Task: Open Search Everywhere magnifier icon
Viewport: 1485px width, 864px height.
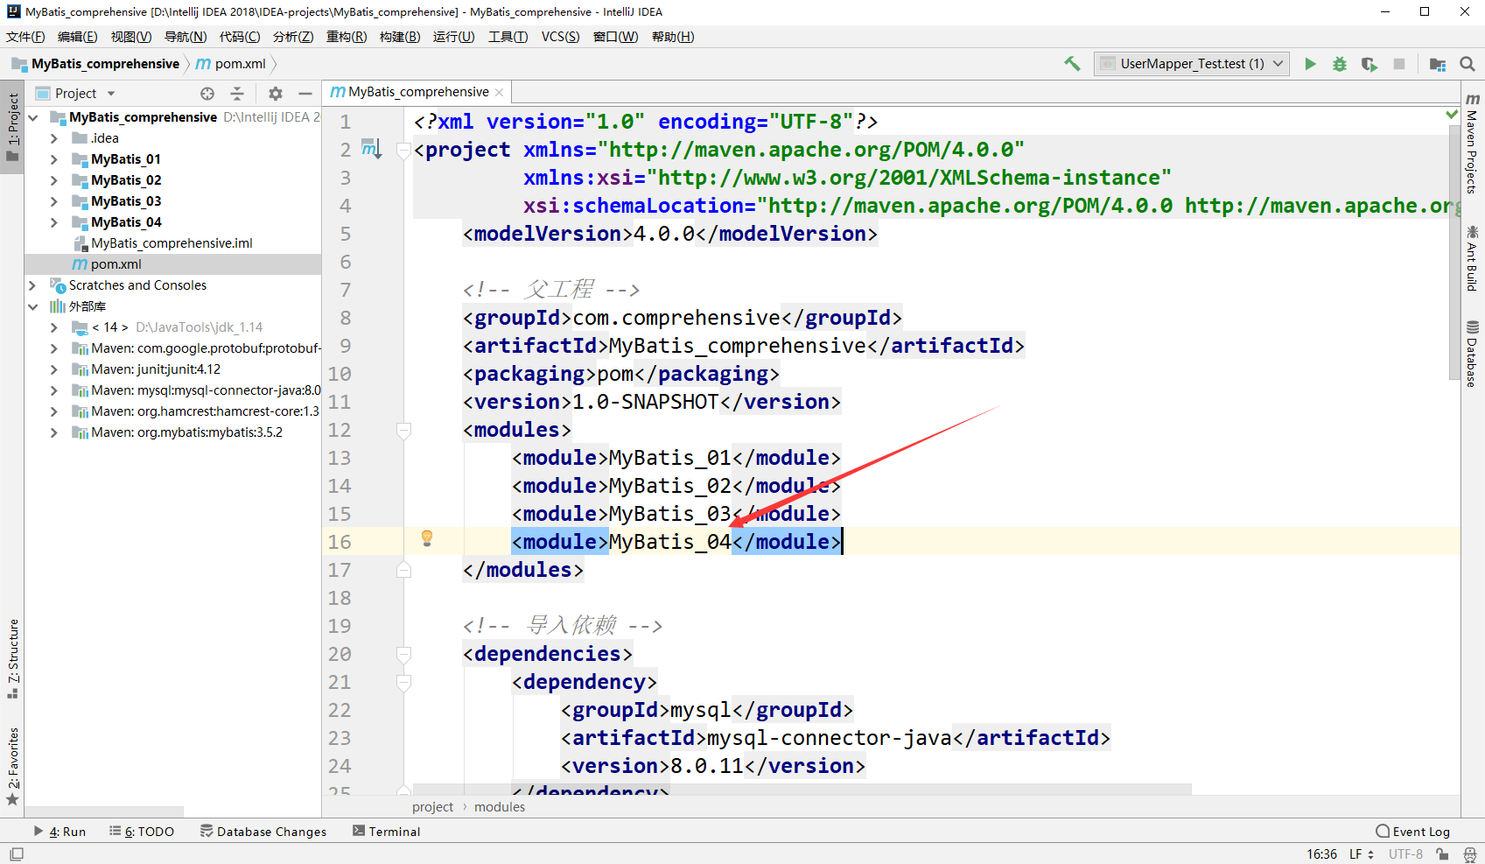Action: pyautogui.click(x=1467, y=64)
